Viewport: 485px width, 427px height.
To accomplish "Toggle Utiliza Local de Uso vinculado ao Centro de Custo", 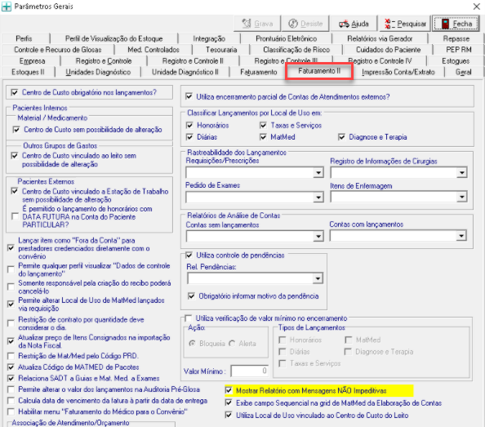I will click(x=229, y=416).
